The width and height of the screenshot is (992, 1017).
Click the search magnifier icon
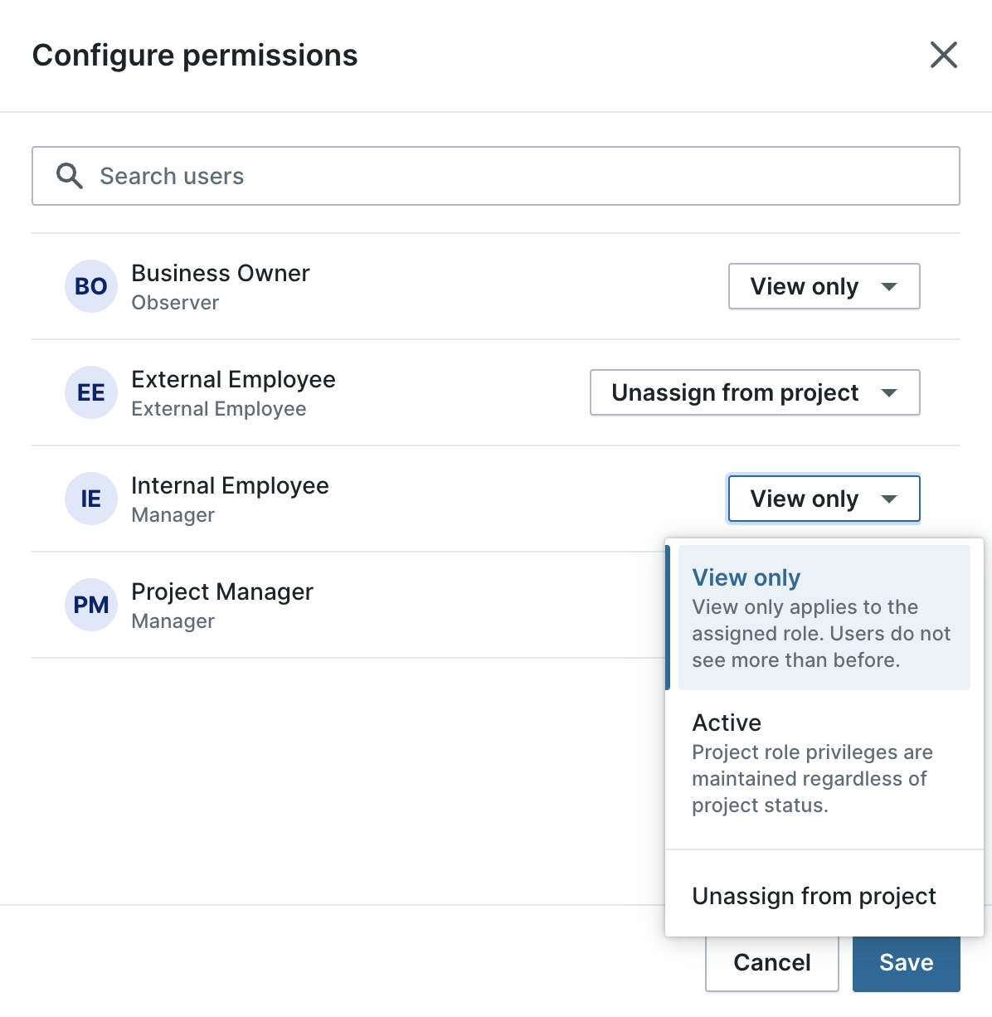point(70,176)
